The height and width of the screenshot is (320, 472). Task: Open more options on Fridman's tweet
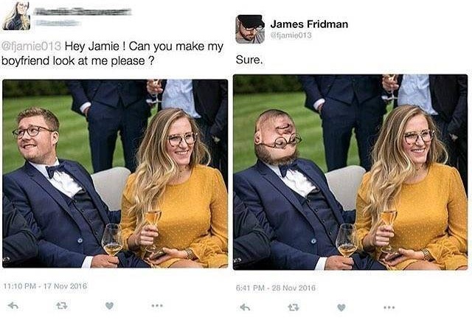389,307
